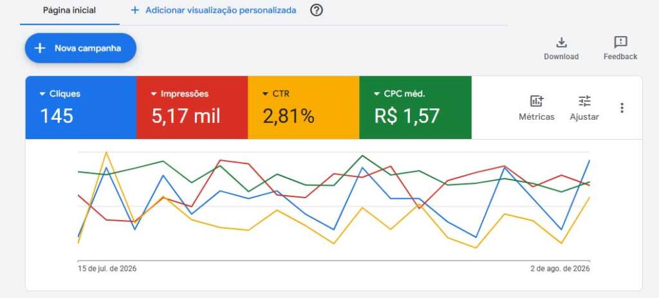Click the green R$ 1,57 value
Viewport: 659px width, 298px height.
[x=407, y=116]
